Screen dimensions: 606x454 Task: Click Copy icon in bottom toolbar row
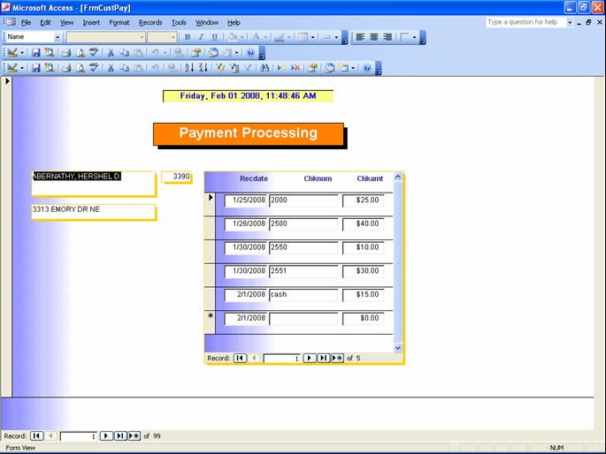pos(124,68)
